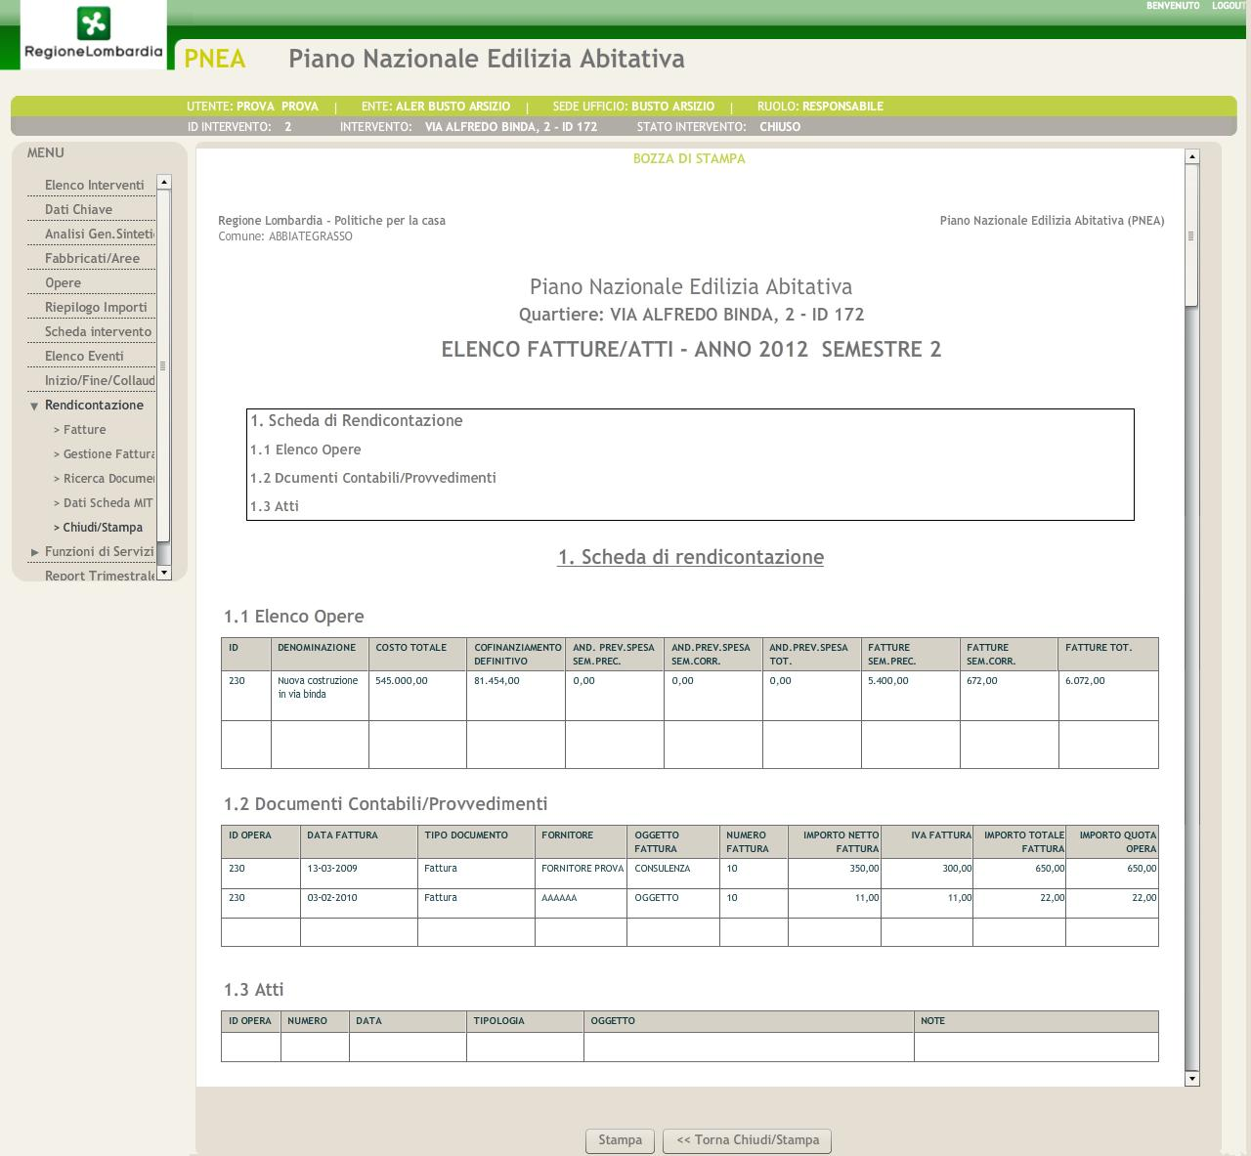The image size is (1251, 1156).
Task: Select Inizio/Fine/Collaudo menu entry
Action: [x=100, y=380]
